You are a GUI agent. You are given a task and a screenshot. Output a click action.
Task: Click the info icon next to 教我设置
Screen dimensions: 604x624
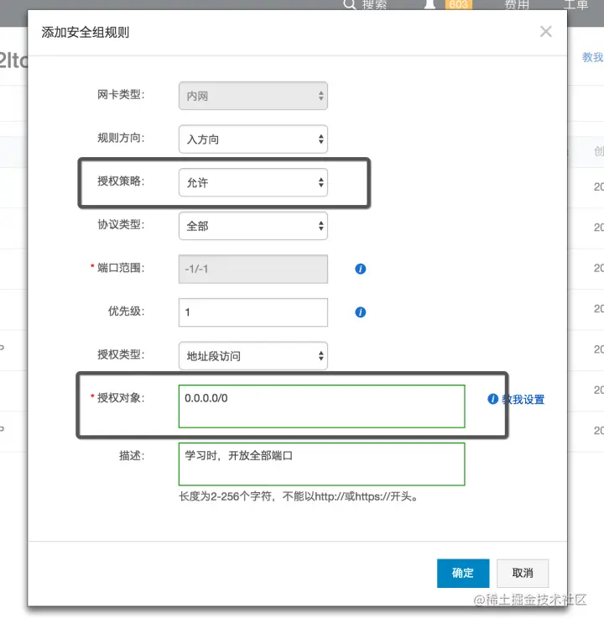492,399
